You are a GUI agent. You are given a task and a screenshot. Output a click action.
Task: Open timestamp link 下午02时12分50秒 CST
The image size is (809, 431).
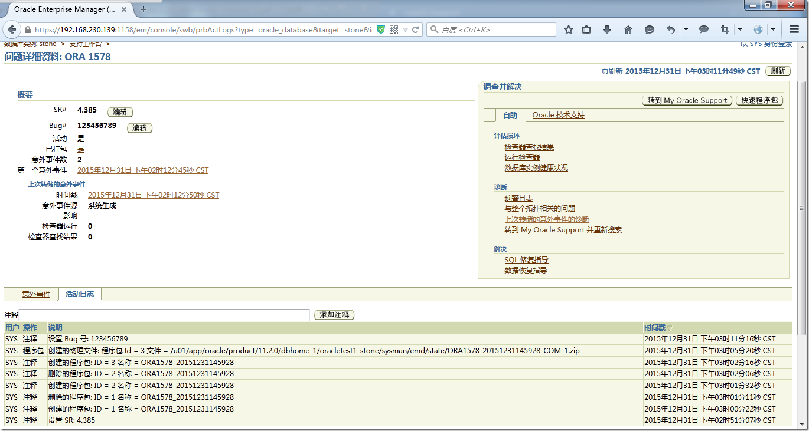click(x=154, y=195)
